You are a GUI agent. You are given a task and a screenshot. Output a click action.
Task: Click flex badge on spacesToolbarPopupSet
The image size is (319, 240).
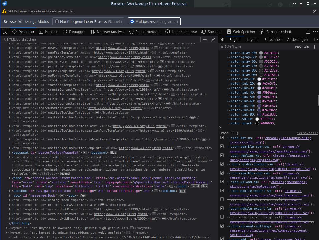click(113, 153)
